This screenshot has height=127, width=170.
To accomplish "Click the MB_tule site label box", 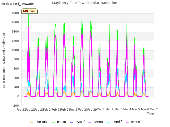I will pyautogui.click(x=29, y=11).
